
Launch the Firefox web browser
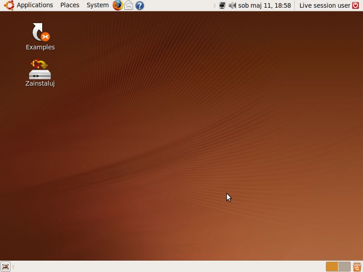coord(118,5)
